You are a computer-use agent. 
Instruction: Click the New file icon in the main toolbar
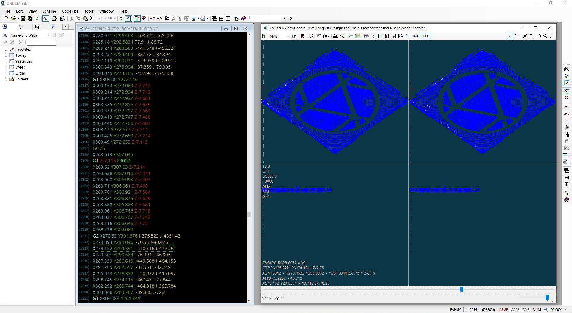[7, 18]
